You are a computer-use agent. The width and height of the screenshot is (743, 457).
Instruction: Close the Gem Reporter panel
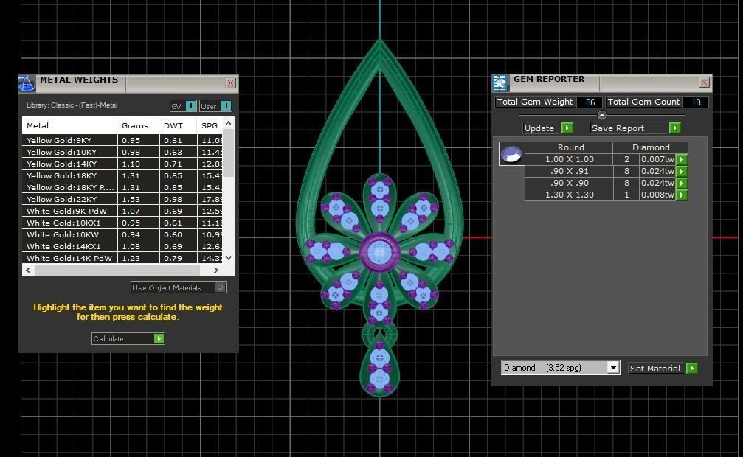click(x=704, y=83)
